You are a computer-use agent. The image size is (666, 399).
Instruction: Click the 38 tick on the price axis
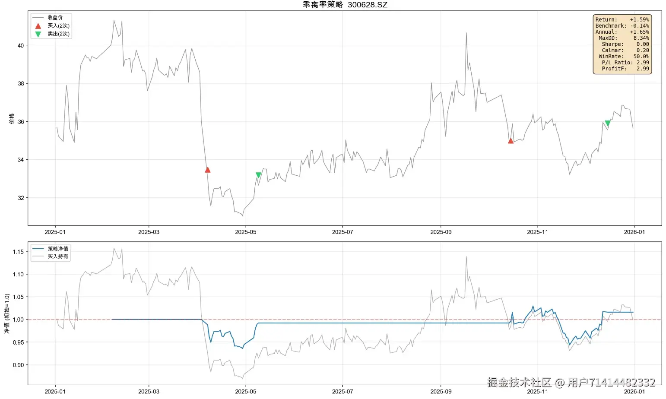pos(21,83)
